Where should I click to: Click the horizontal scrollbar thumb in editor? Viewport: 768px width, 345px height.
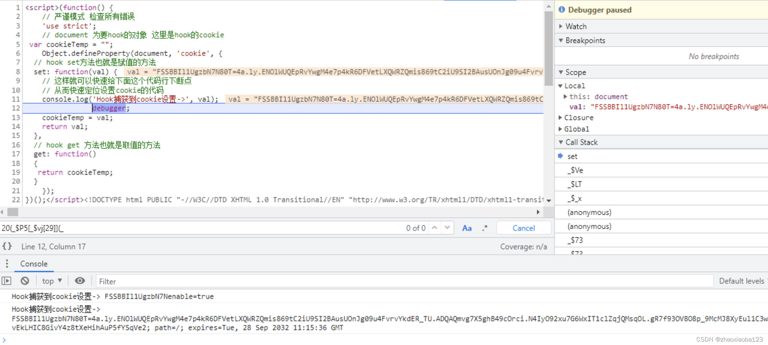pyautogui.click(x=13, y=212)
